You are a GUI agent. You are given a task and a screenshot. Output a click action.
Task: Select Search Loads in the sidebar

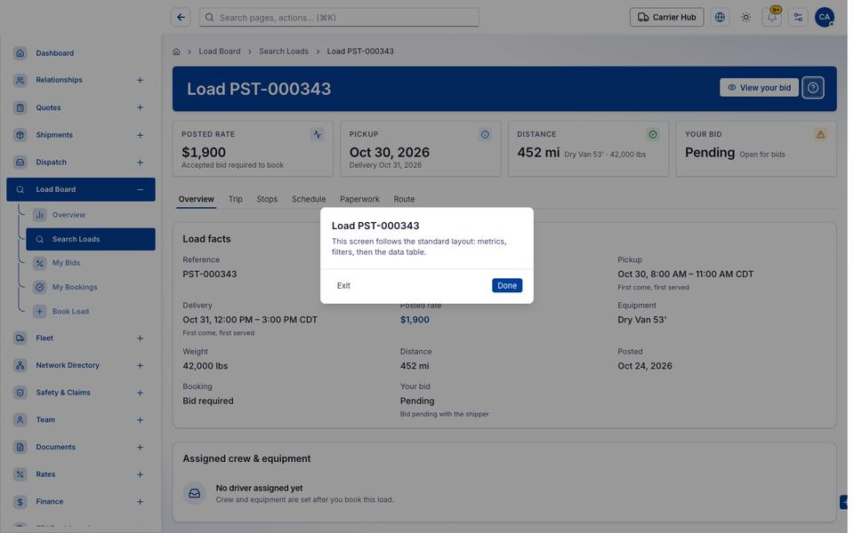pyautogui.click(x=91, y=239)
